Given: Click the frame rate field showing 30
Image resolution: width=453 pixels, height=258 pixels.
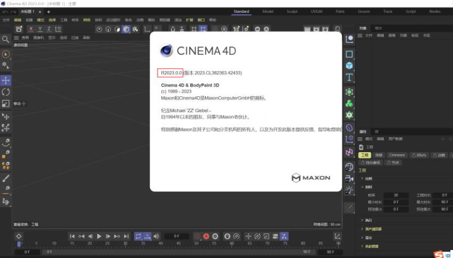Looking at the screenshot, I should click(396, 195).
